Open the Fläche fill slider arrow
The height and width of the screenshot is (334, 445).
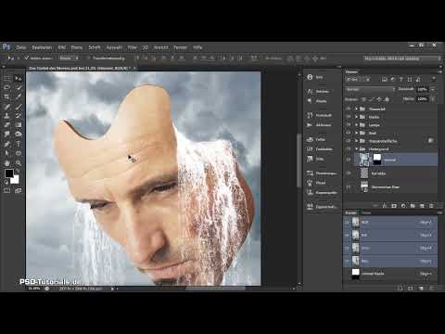433,99
